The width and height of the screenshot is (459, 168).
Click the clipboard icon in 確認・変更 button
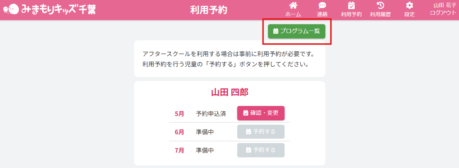246,113
